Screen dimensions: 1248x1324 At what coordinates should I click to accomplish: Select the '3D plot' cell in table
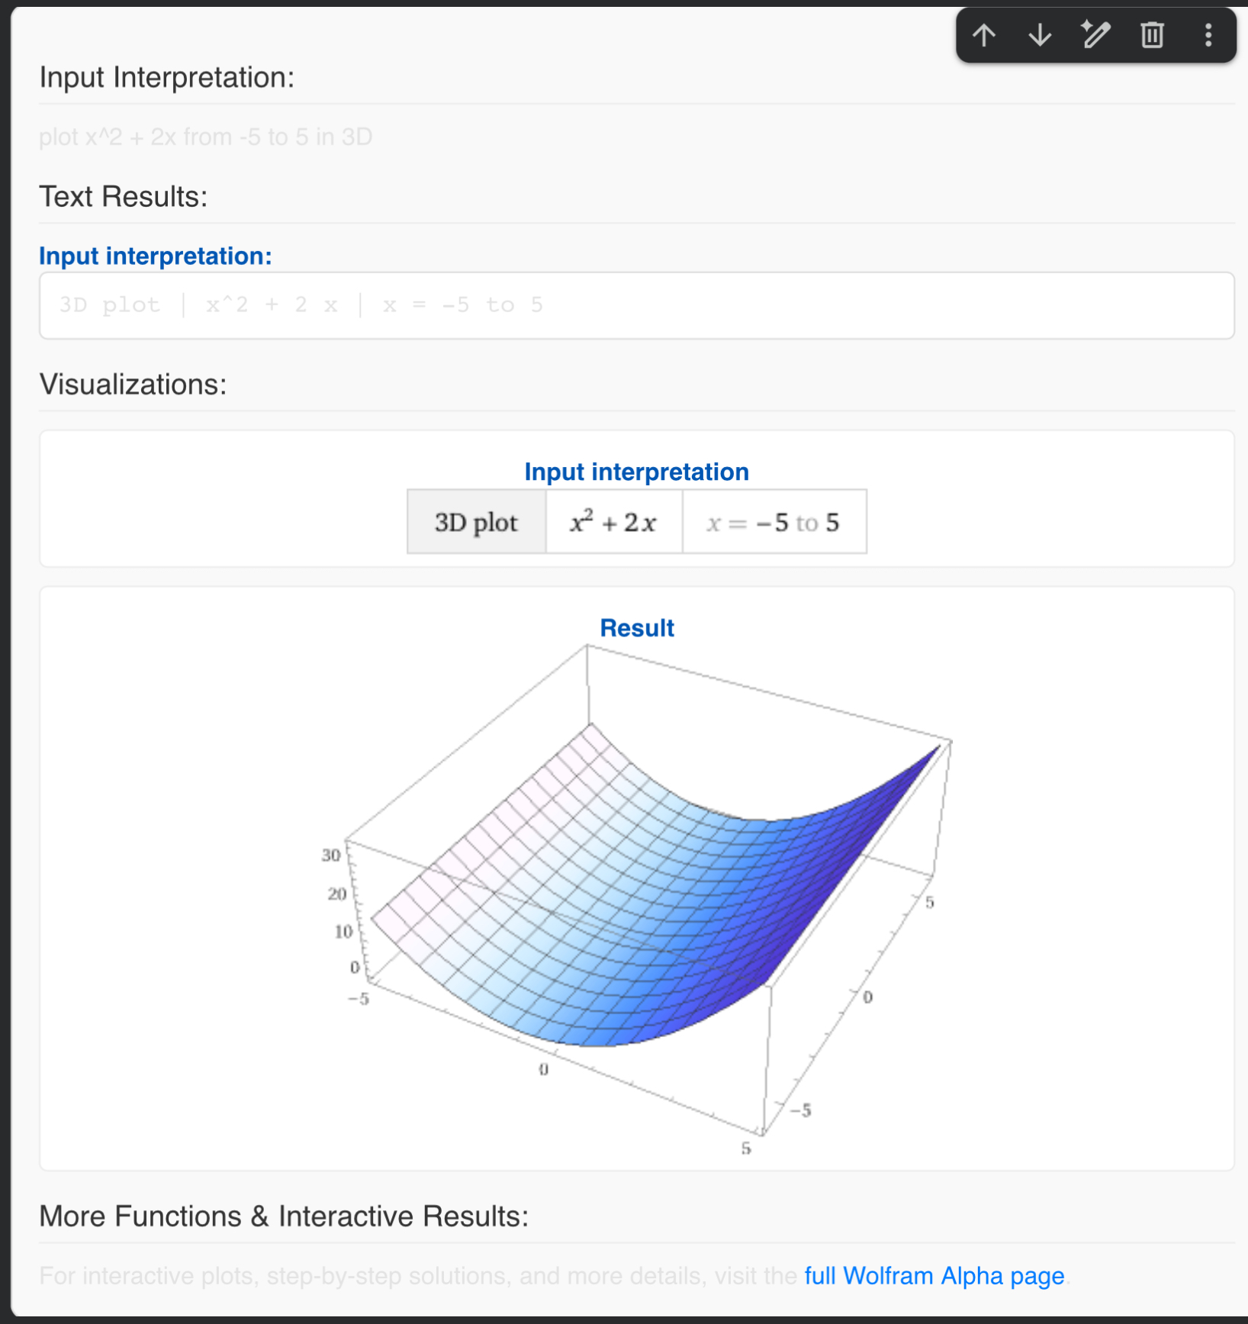pos(477,523)
